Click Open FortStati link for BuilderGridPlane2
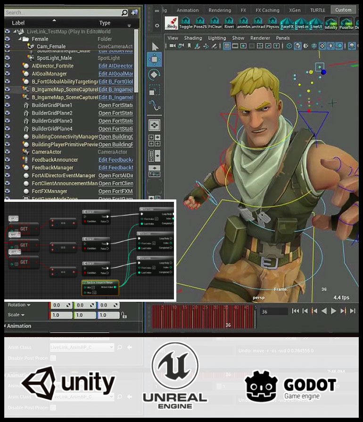The width and height of the screenshot is (363, 422). (115, 113)
